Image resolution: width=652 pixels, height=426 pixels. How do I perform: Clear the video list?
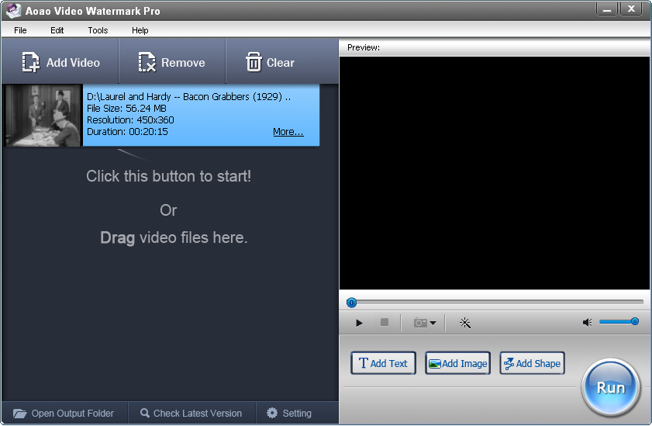pyautogui.click(x=270, y=63)
